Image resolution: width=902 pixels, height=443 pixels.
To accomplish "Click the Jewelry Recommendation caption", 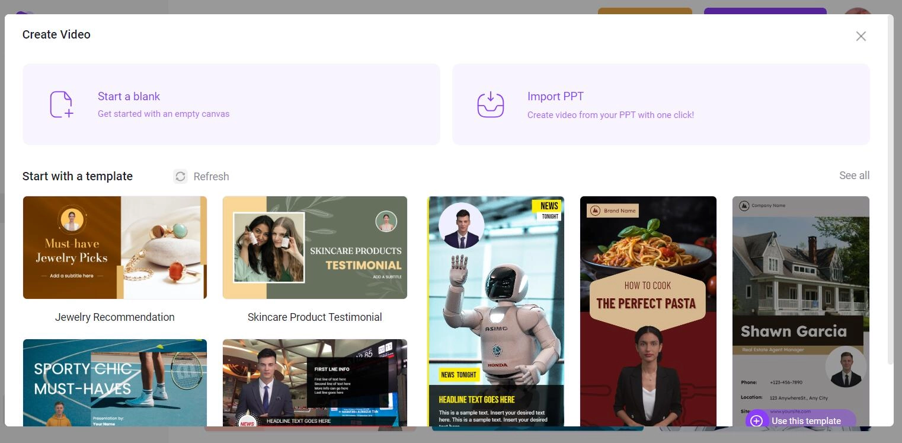I will click(115, 317).
